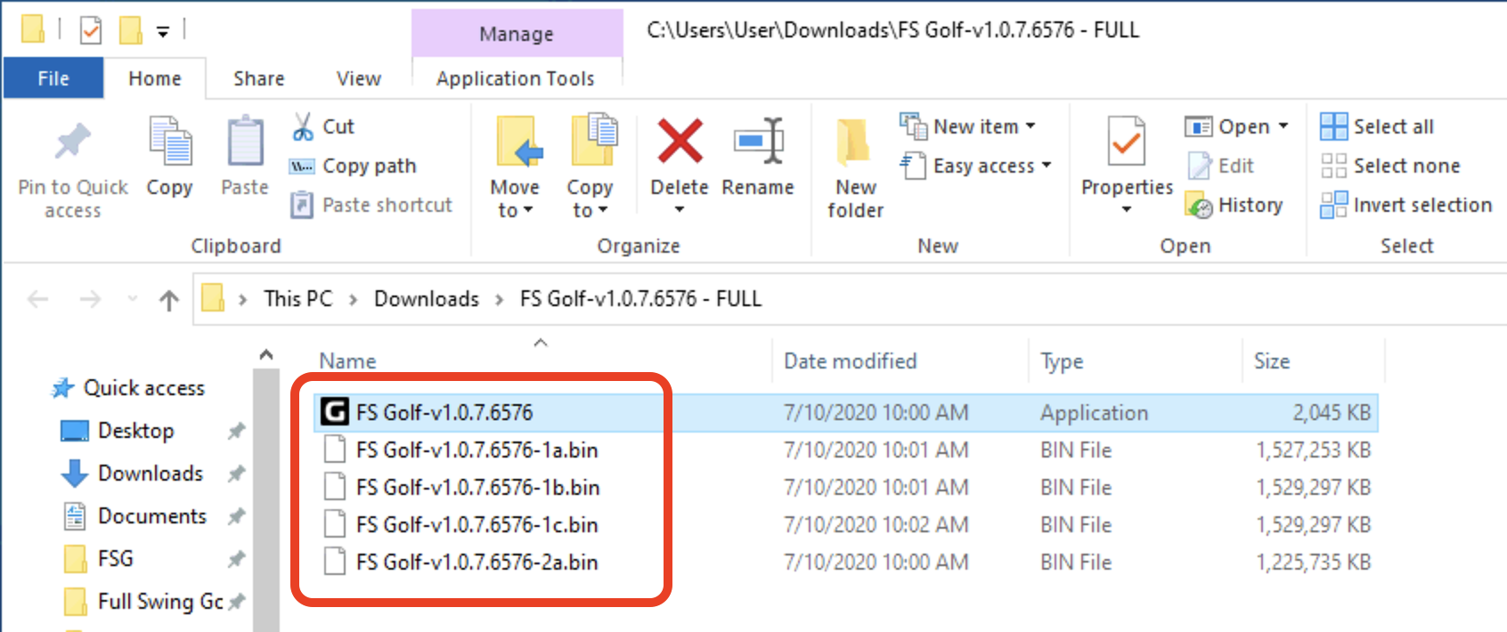Image resolution: width=1507 pixels, height=632 pixels.
Task: Rename the selected file via ribbon icon
Action: (758, 142)
